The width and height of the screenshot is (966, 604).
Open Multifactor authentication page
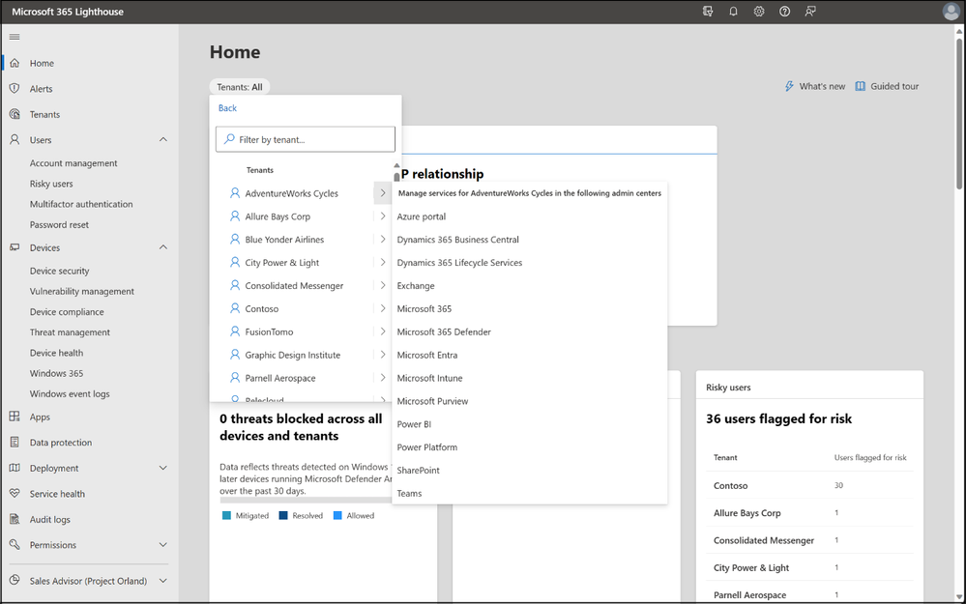click(x=81, y=204)
